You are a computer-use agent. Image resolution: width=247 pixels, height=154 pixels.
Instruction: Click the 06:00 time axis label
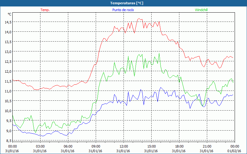coord(68,147)
